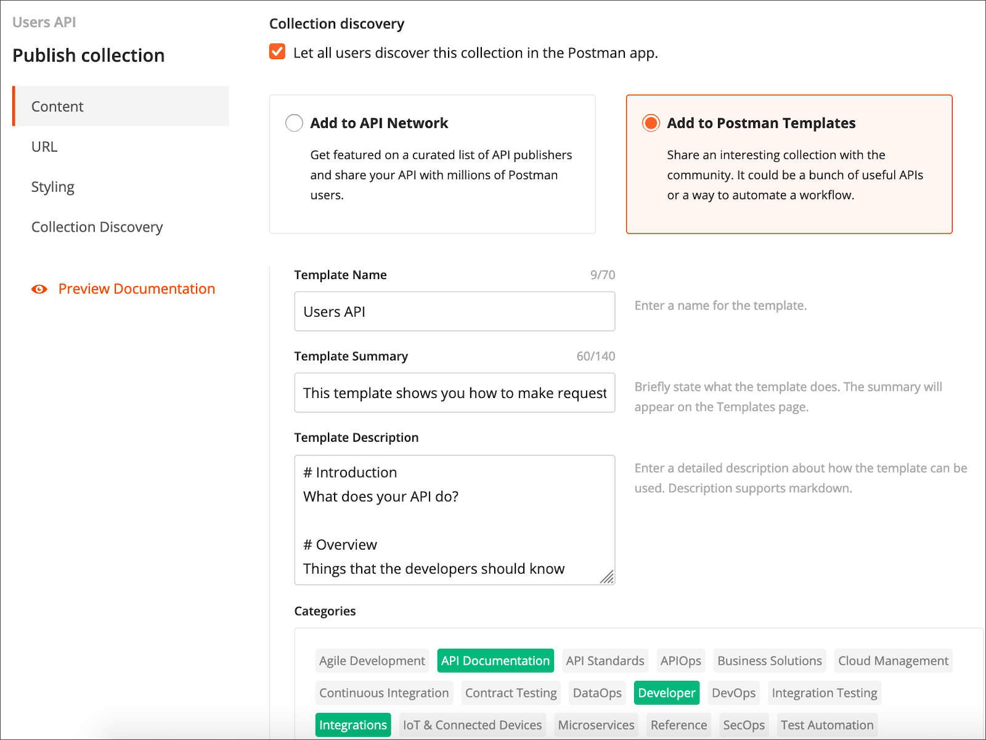Select Contract Testing category tag
The image size is (986, 740).
[x=511, y=693]
